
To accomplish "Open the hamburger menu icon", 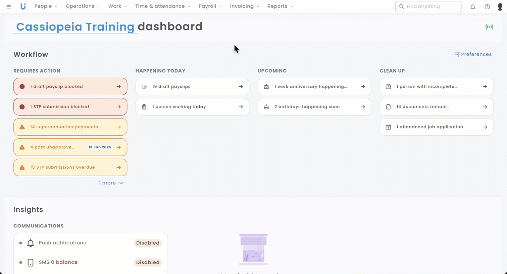I will point(9,7).
